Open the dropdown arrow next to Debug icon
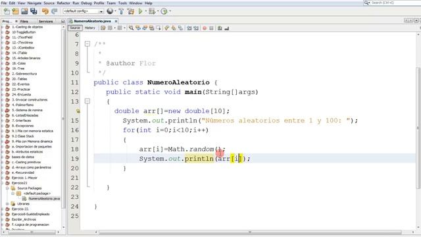Viewport: 421px width, 237px height. coord(158,11)
